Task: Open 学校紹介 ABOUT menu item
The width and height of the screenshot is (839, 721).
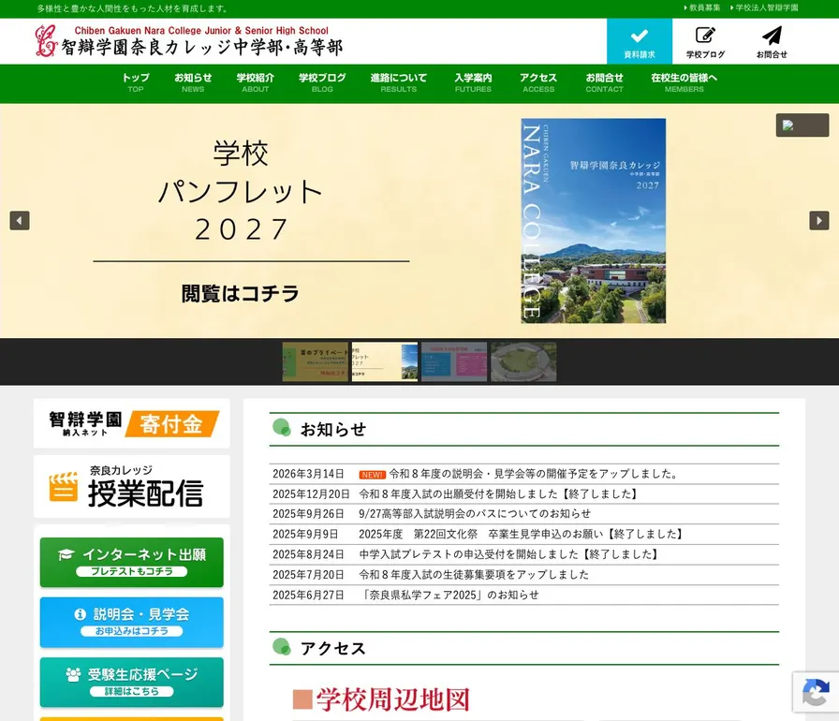Action: pos(256,83)
